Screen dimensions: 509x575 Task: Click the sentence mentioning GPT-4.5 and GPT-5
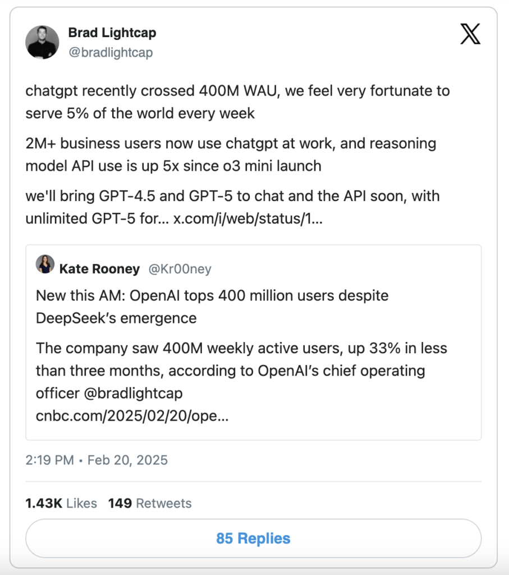232,207
